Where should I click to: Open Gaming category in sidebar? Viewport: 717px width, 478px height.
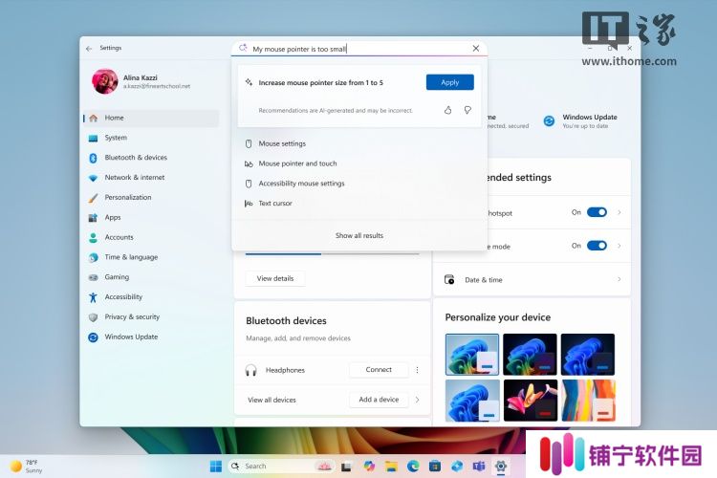[x=151, y=276]
